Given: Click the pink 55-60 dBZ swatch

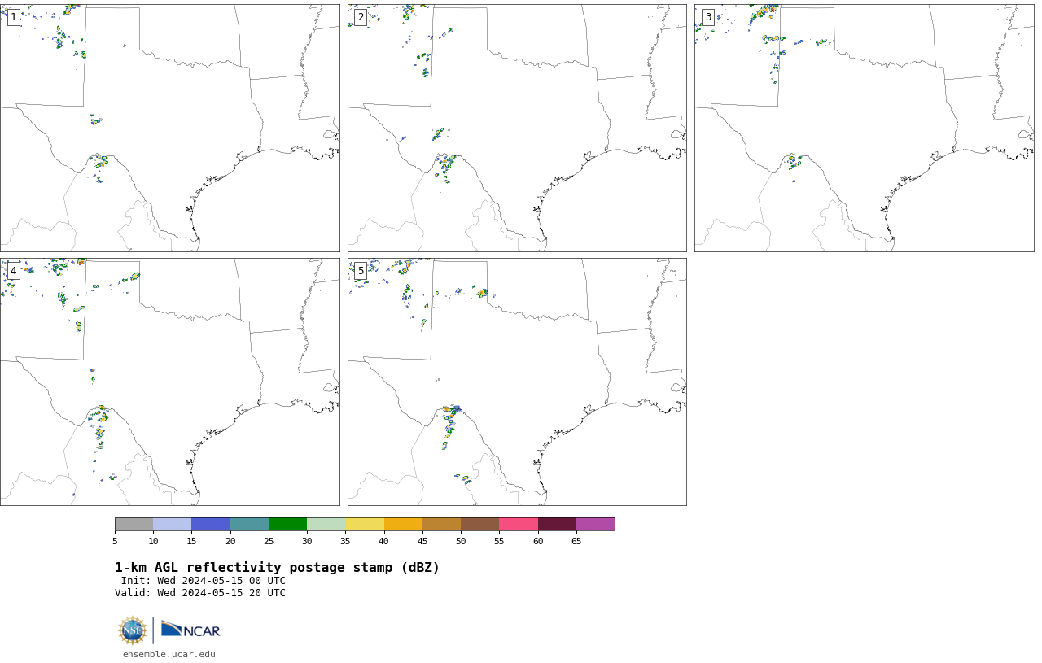Looking at the screenshot, I should point(519,525).
